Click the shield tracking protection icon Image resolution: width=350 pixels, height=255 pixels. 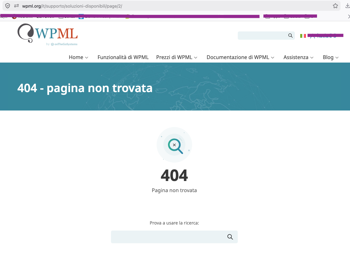click(x=8, y=6)
